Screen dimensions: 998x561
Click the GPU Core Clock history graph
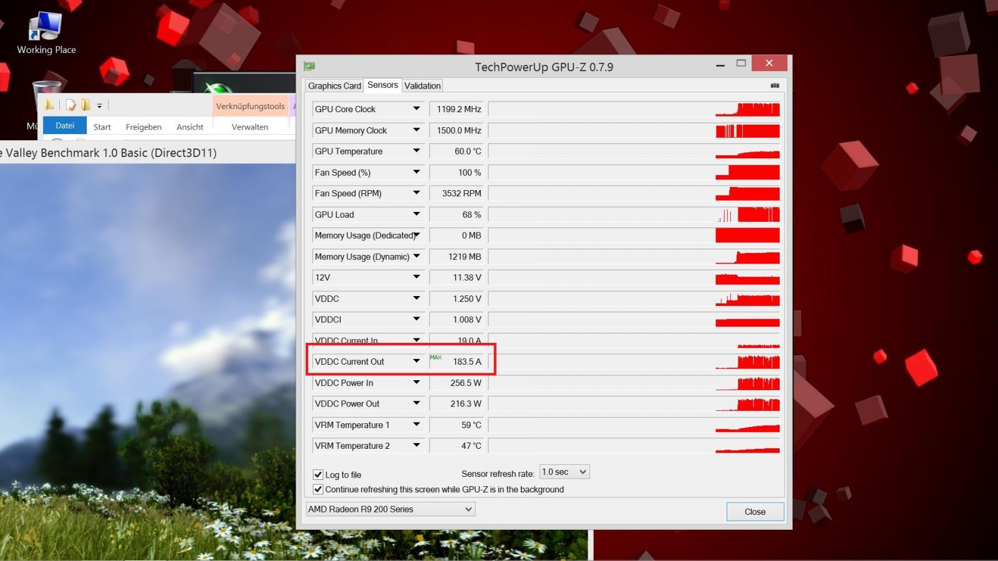(634, 109)
